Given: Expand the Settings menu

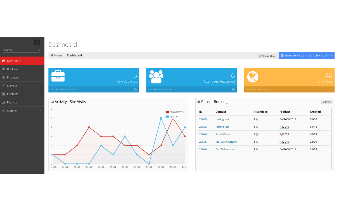Looking at the screenshot, I should click(12, 111).
